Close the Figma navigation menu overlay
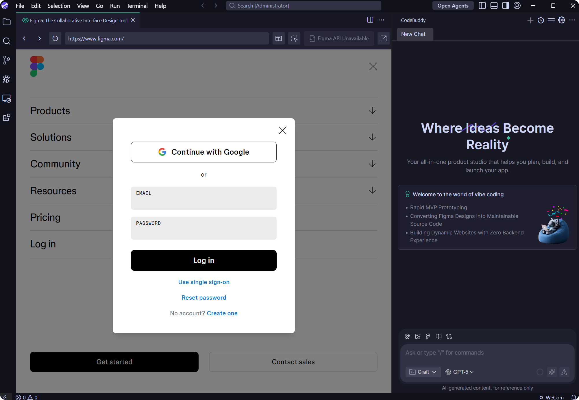Viewport: 579px width, 400px height. point(373,66)
